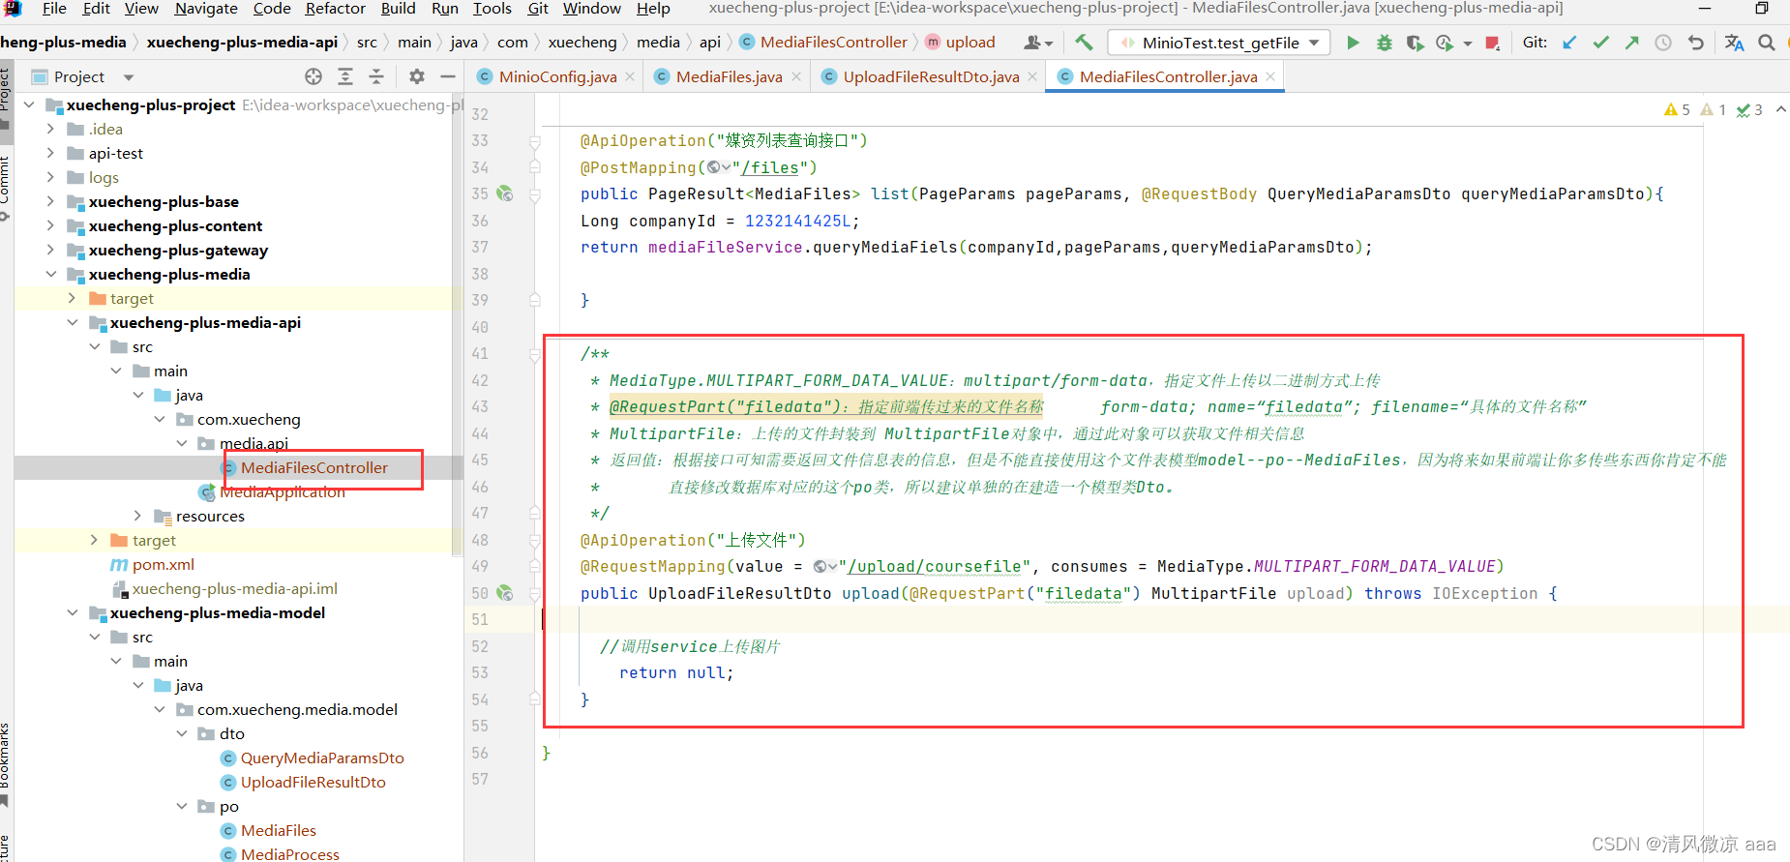
Task: Click Collapse All icon in Project panel
Action: pyautogui.click(x=376, y=76)
